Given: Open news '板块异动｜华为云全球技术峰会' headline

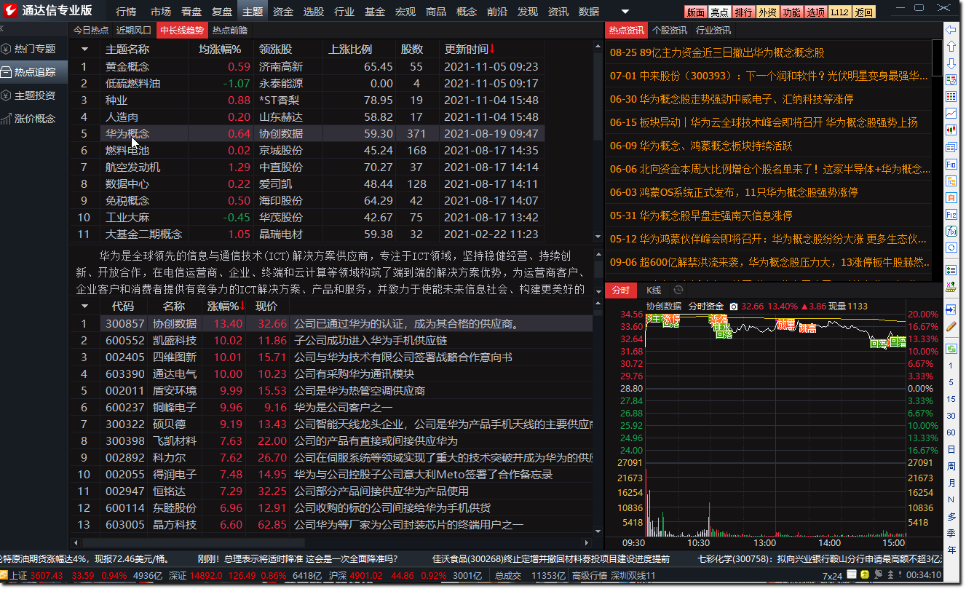Looking at the screenshot, I should [764, 122].
